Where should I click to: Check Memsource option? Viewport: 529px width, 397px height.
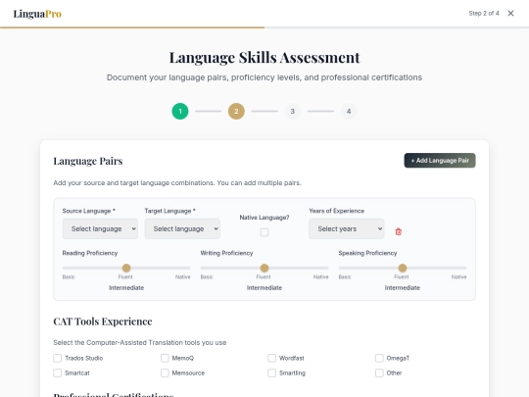165,372
